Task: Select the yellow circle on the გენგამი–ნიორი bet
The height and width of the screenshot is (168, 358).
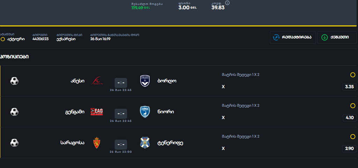Action: 353,106
